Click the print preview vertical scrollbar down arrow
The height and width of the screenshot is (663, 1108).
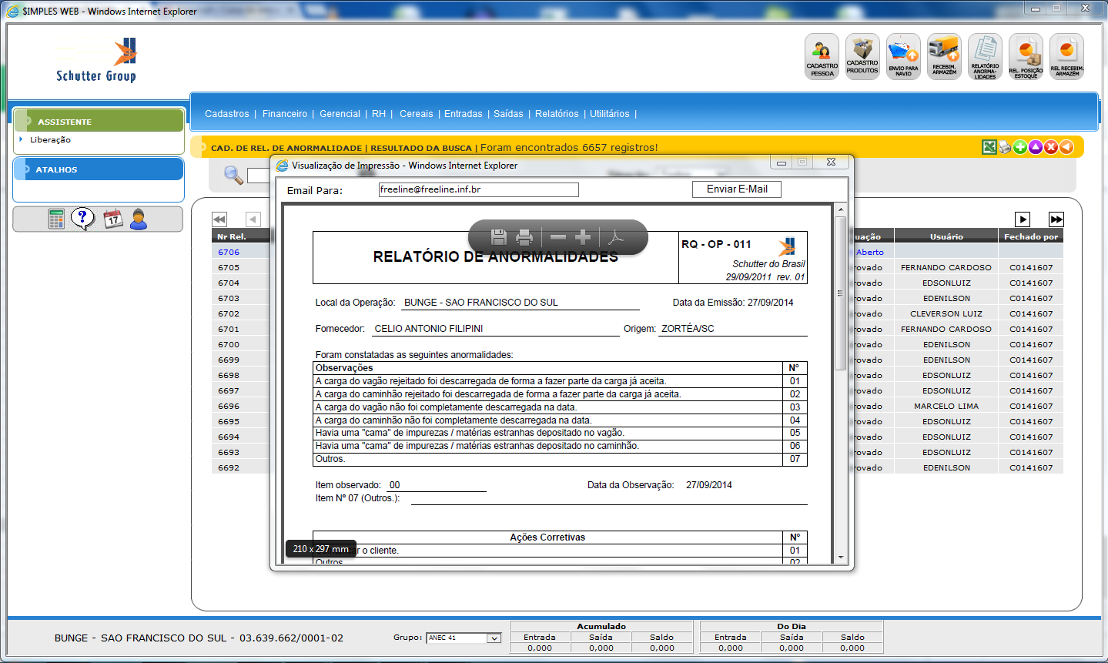coord(841,558)
